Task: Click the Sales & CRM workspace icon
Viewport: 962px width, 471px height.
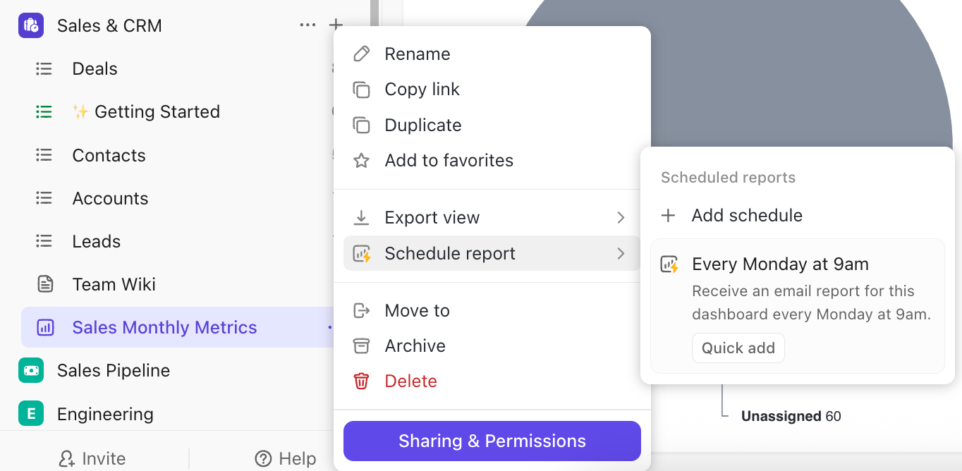Action: [x=30, y=25]
